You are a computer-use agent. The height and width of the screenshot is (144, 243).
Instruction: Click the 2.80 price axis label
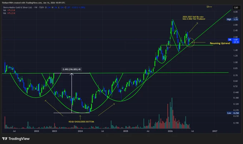235,25
